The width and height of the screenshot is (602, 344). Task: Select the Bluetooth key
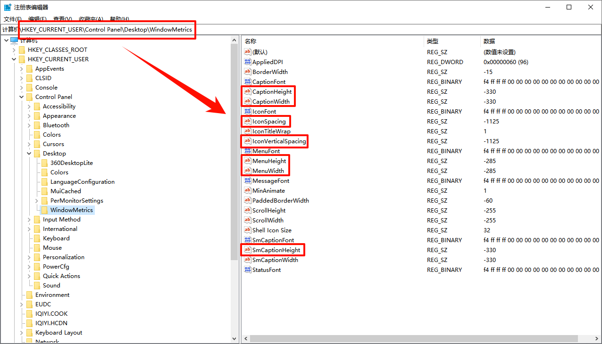56,125
